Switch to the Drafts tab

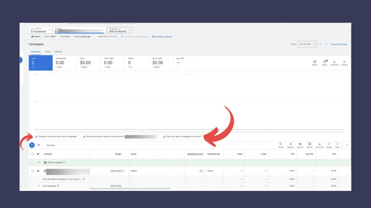(x=48, y=52)
